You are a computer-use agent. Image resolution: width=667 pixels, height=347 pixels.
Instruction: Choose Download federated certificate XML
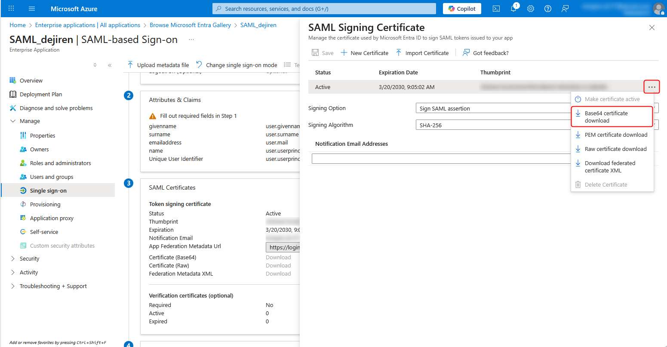(x=612, y=167)
